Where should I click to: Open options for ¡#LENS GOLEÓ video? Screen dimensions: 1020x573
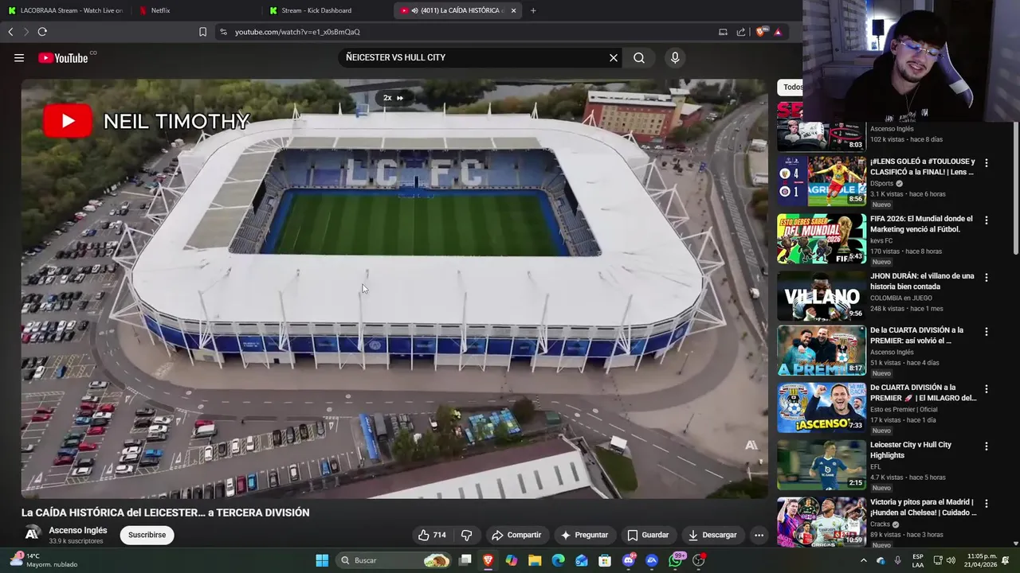[x=987, y=163]
